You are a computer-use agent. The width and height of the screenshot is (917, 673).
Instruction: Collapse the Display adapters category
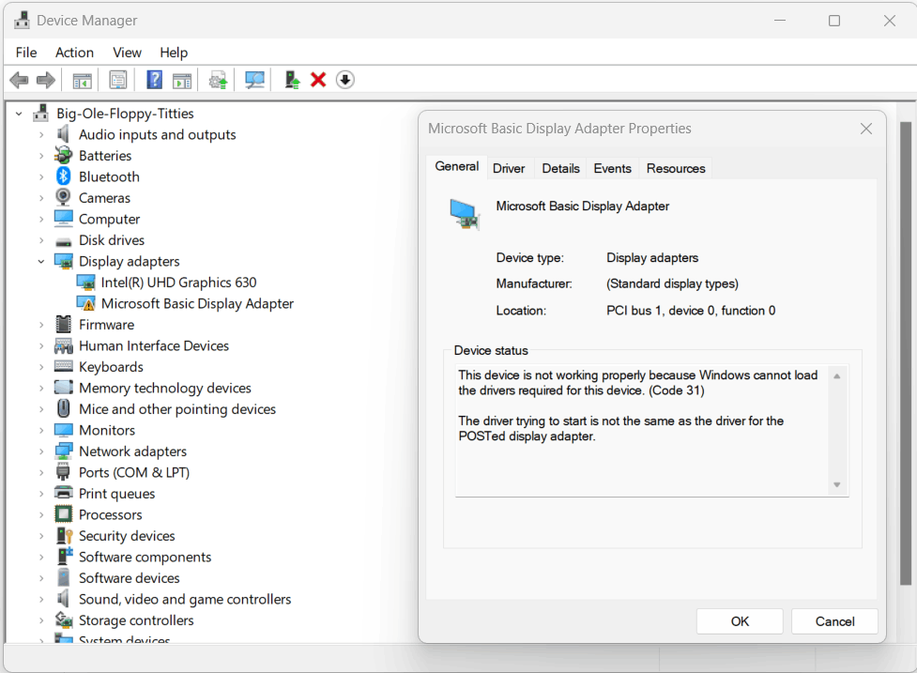[x=41, y=261]
